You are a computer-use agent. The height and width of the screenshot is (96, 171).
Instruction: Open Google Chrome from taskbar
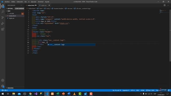(30, 94)
